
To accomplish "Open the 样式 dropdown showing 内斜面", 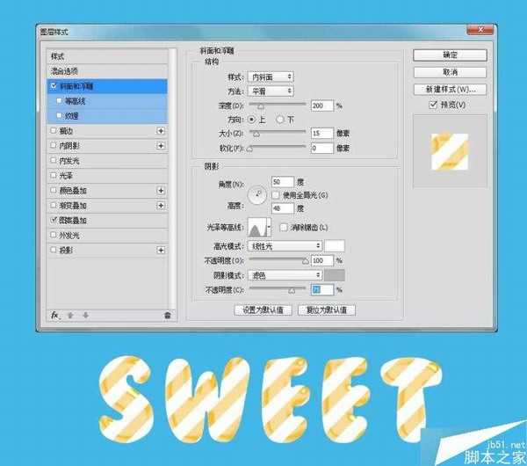I will point(271,77).
